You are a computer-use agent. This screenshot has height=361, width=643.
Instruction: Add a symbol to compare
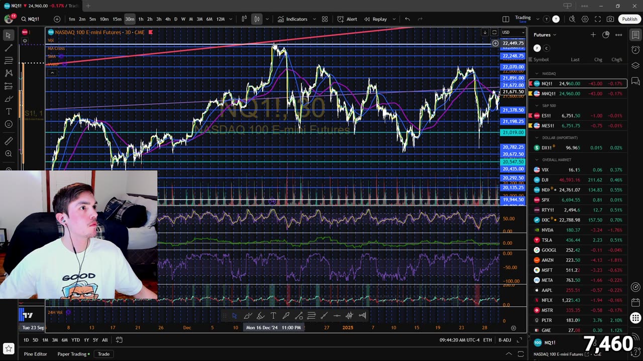(x=57, y=19)
